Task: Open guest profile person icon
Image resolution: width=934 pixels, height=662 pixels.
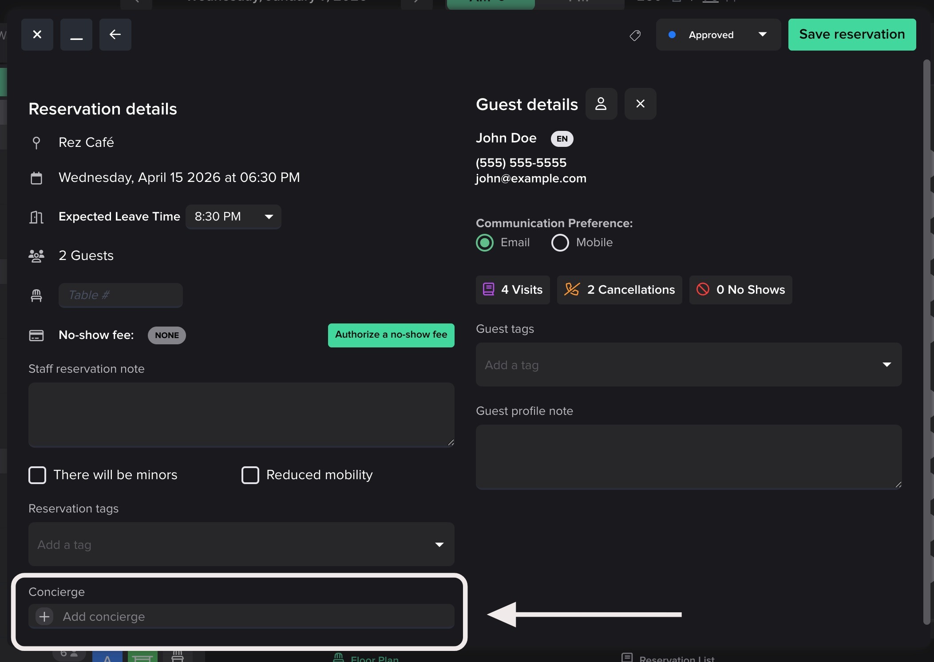Action: (601, 104)
